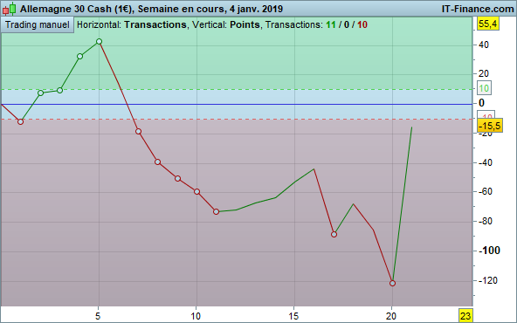Click the data point at transaction 10

(196, 191)
